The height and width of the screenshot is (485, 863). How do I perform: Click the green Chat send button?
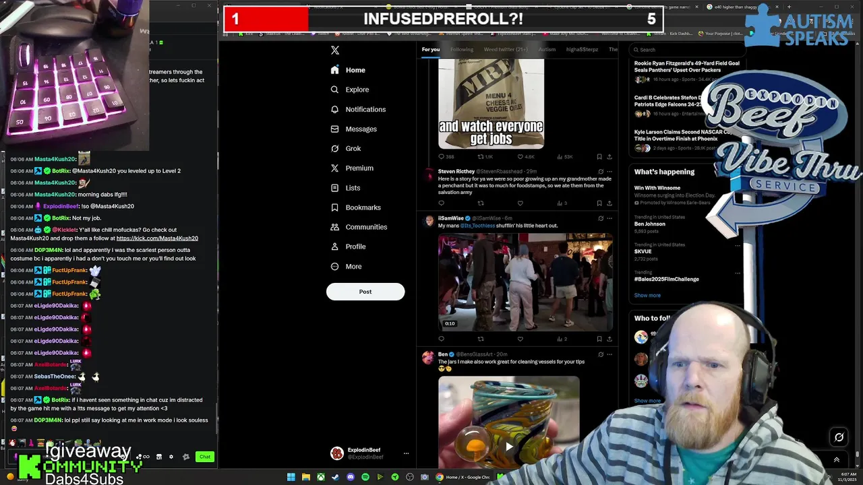click(205, 457)
